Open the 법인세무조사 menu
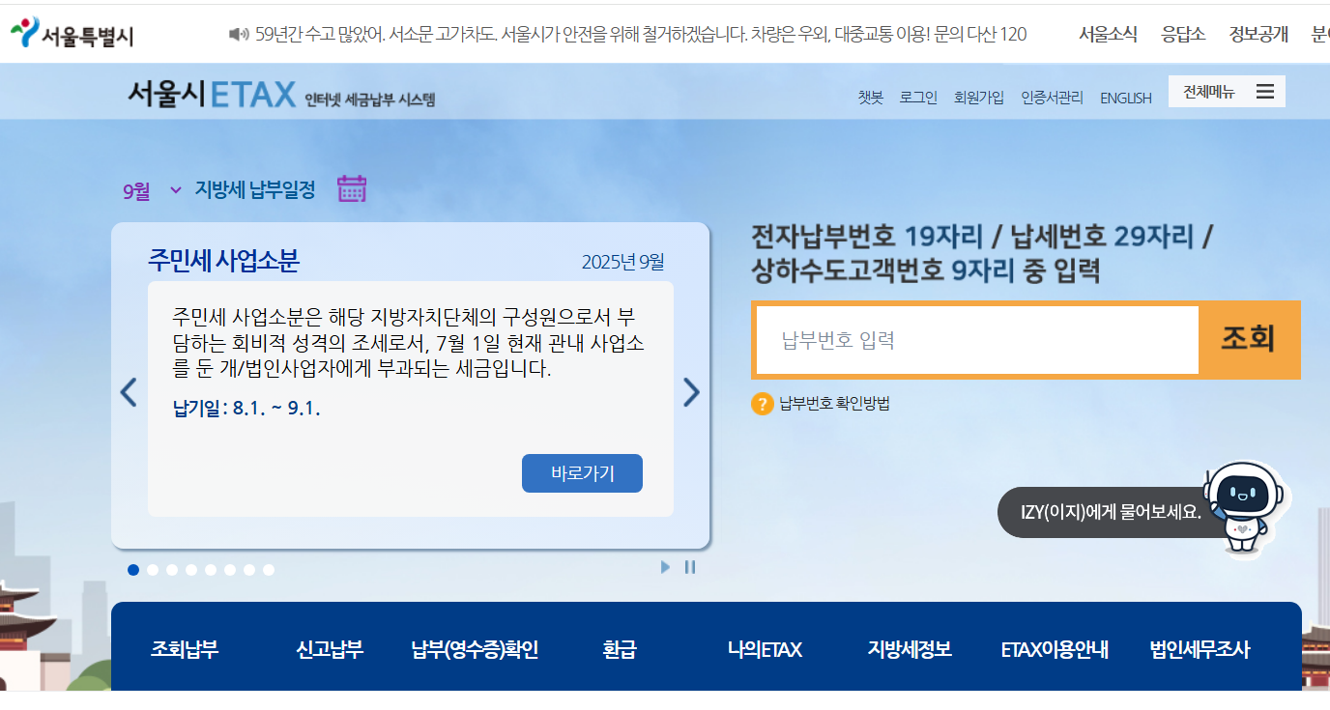Image resolution: width=1330 pixels, height=710 pixels. click(1200, 649)
